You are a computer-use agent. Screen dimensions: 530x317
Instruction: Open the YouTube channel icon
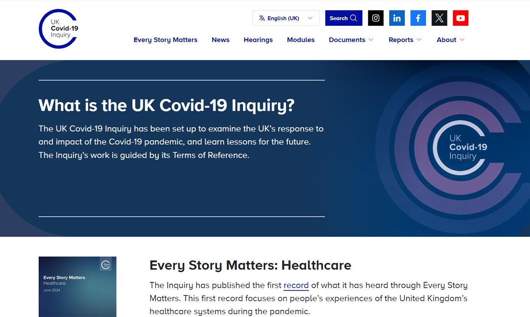460,18
